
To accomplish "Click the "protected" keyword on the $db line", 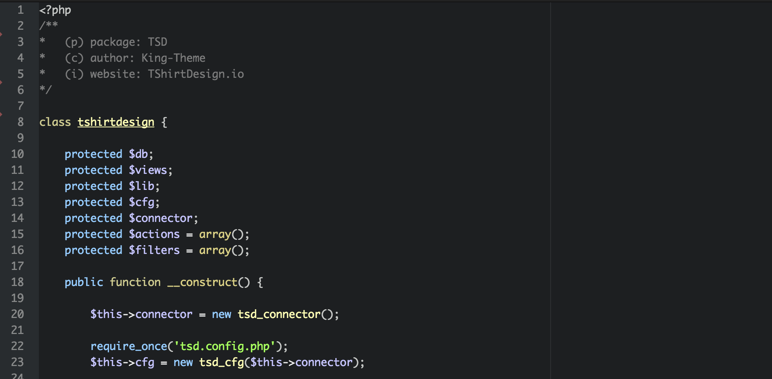I will click(x=93, y=154).
